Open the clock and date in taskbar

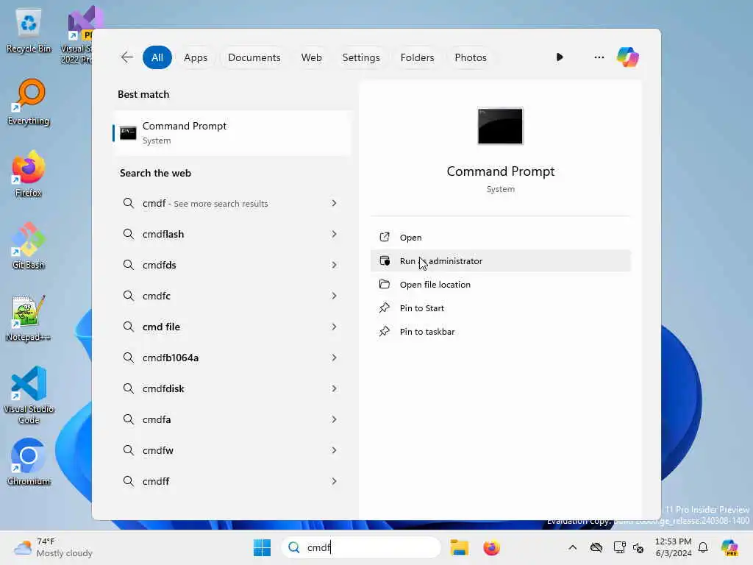tap(674, 547)
